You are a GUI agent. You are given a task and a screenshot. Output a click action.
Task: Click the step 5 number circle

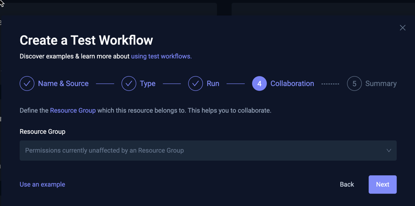coord(354,84)
